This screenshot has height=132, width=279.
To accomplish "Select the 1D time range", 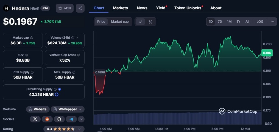I will click(x=211, y=22).
